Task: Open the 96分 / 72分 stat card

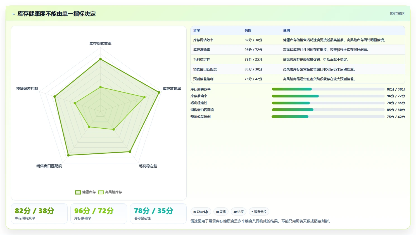Action: [x=99, y=214]
